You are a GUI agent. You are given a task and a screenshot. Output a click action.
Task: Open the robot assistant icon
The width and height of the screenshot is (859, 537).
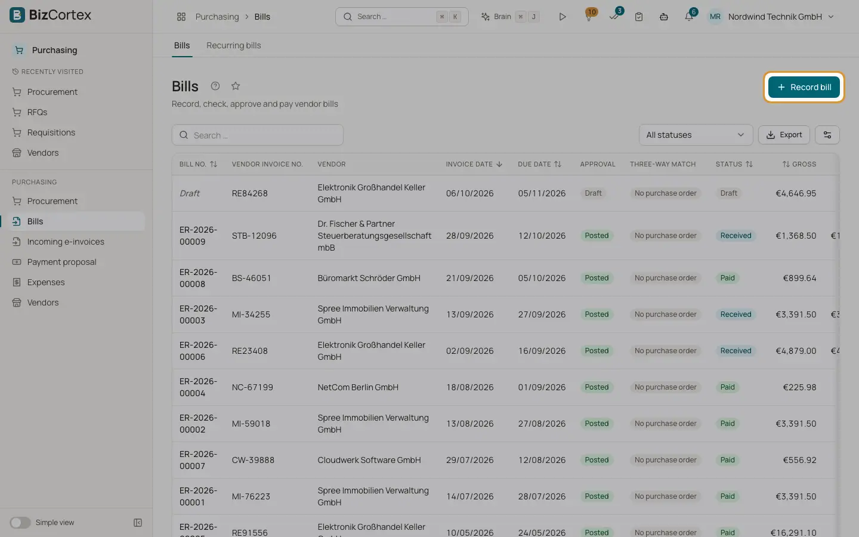point(664,17)
